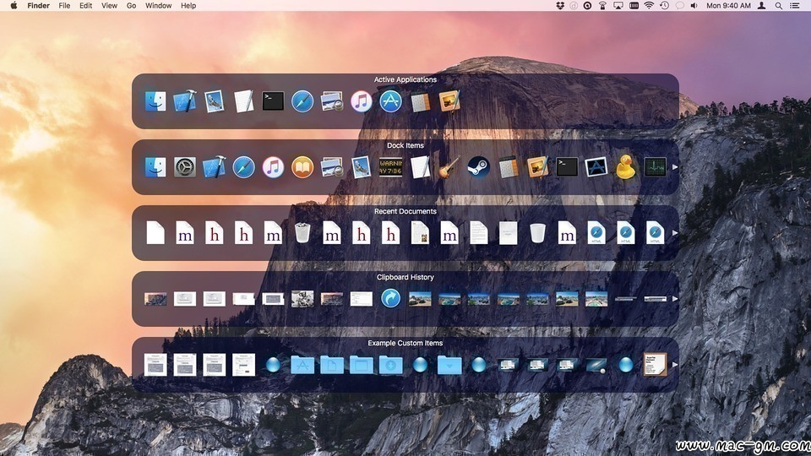Image resolution: width=811 pixels, height=456 pixels.
Task: Open Activity Monitor in Dock Items
Action: [x=656, y=167]
